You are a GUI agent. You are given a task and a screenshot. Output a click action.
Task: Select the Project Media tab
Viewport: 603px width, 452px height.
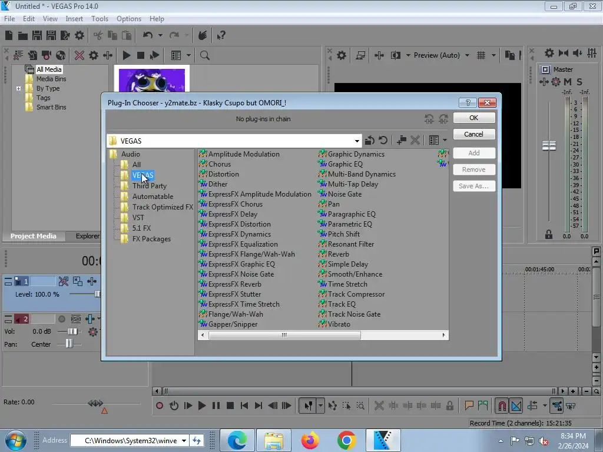coord(34,236)
